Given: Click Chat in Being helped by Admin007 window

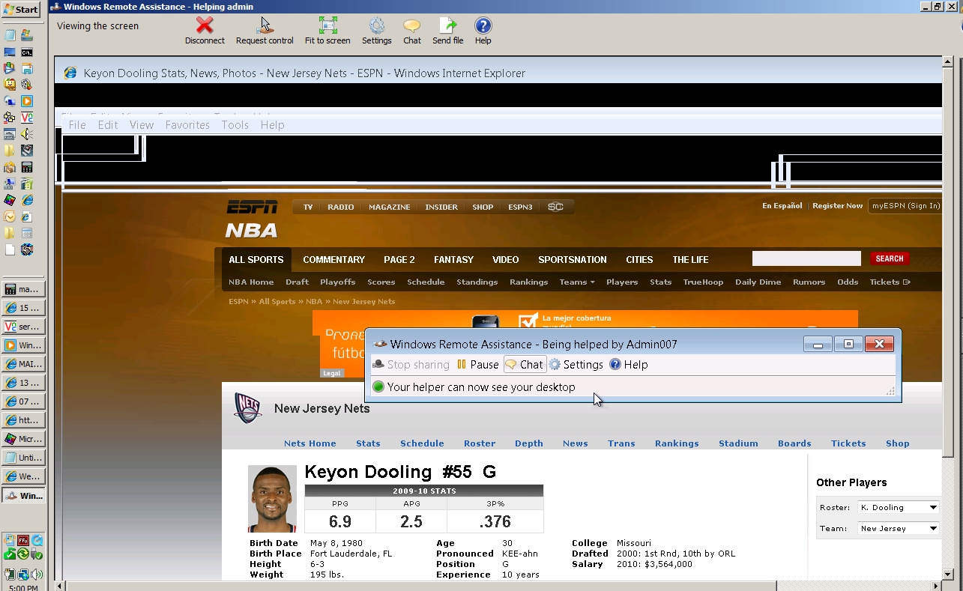Looking at the screenshot, I should pos(524,365).
